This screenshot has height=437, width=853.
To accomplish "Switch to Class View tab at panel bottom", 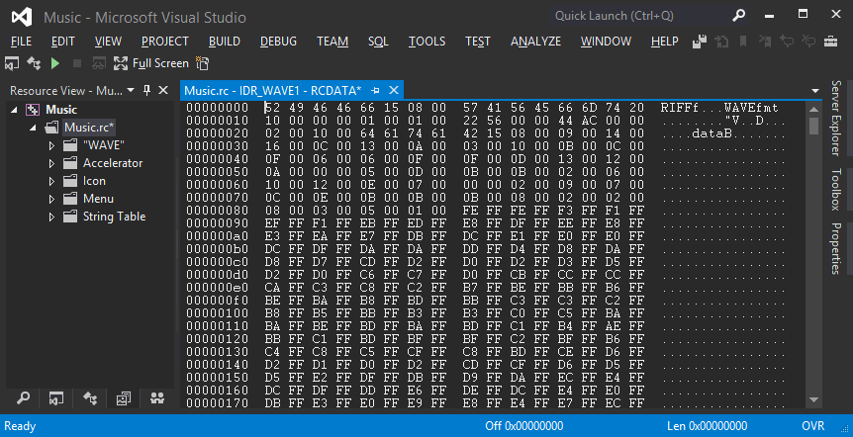I will 90,398.
